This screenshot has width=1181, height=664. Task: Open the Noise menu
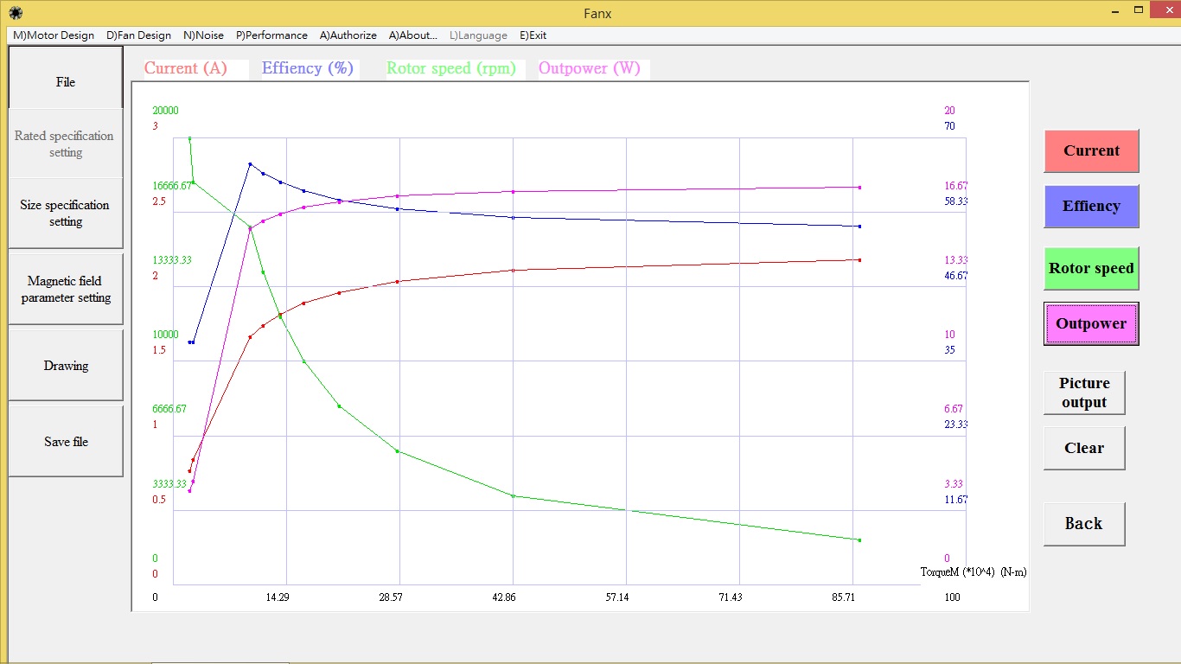203,35
